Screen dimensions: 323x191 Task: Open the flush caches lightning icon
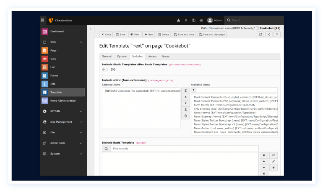coord(186,20)
